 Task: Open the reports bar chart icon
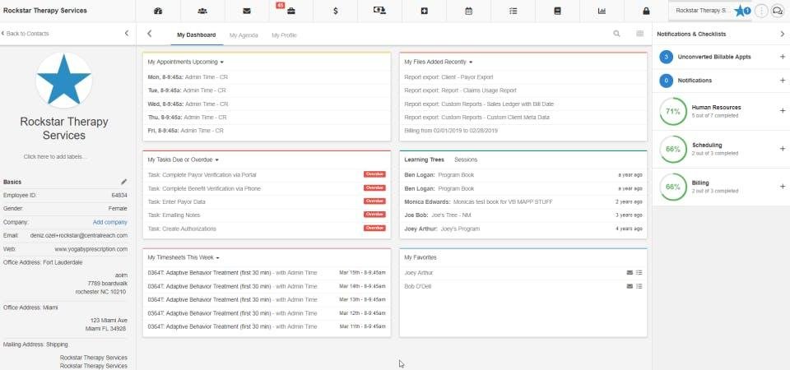[602, 11]
